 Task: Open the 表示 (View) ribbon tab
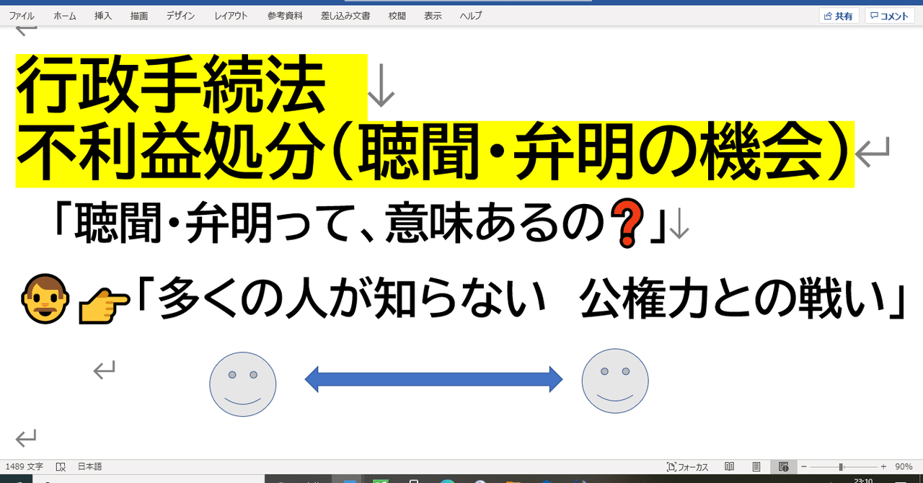(432, 15)
